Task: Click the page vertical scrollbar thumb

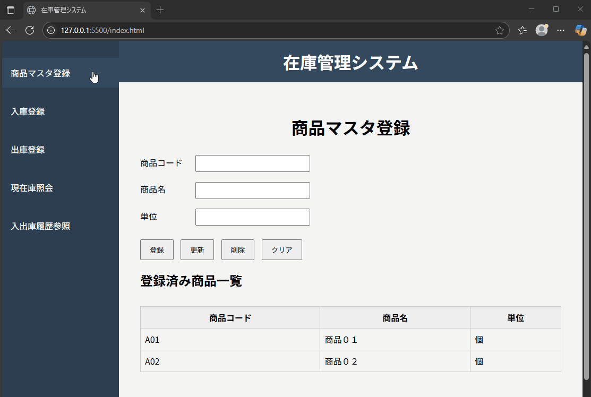Action: coord(586,216)
